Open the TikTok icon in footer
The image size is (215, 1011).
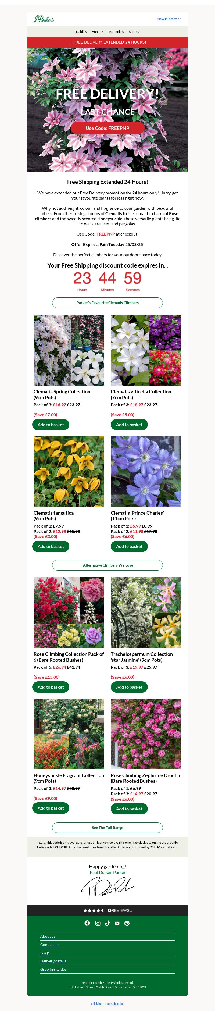[x=107, y=923]
